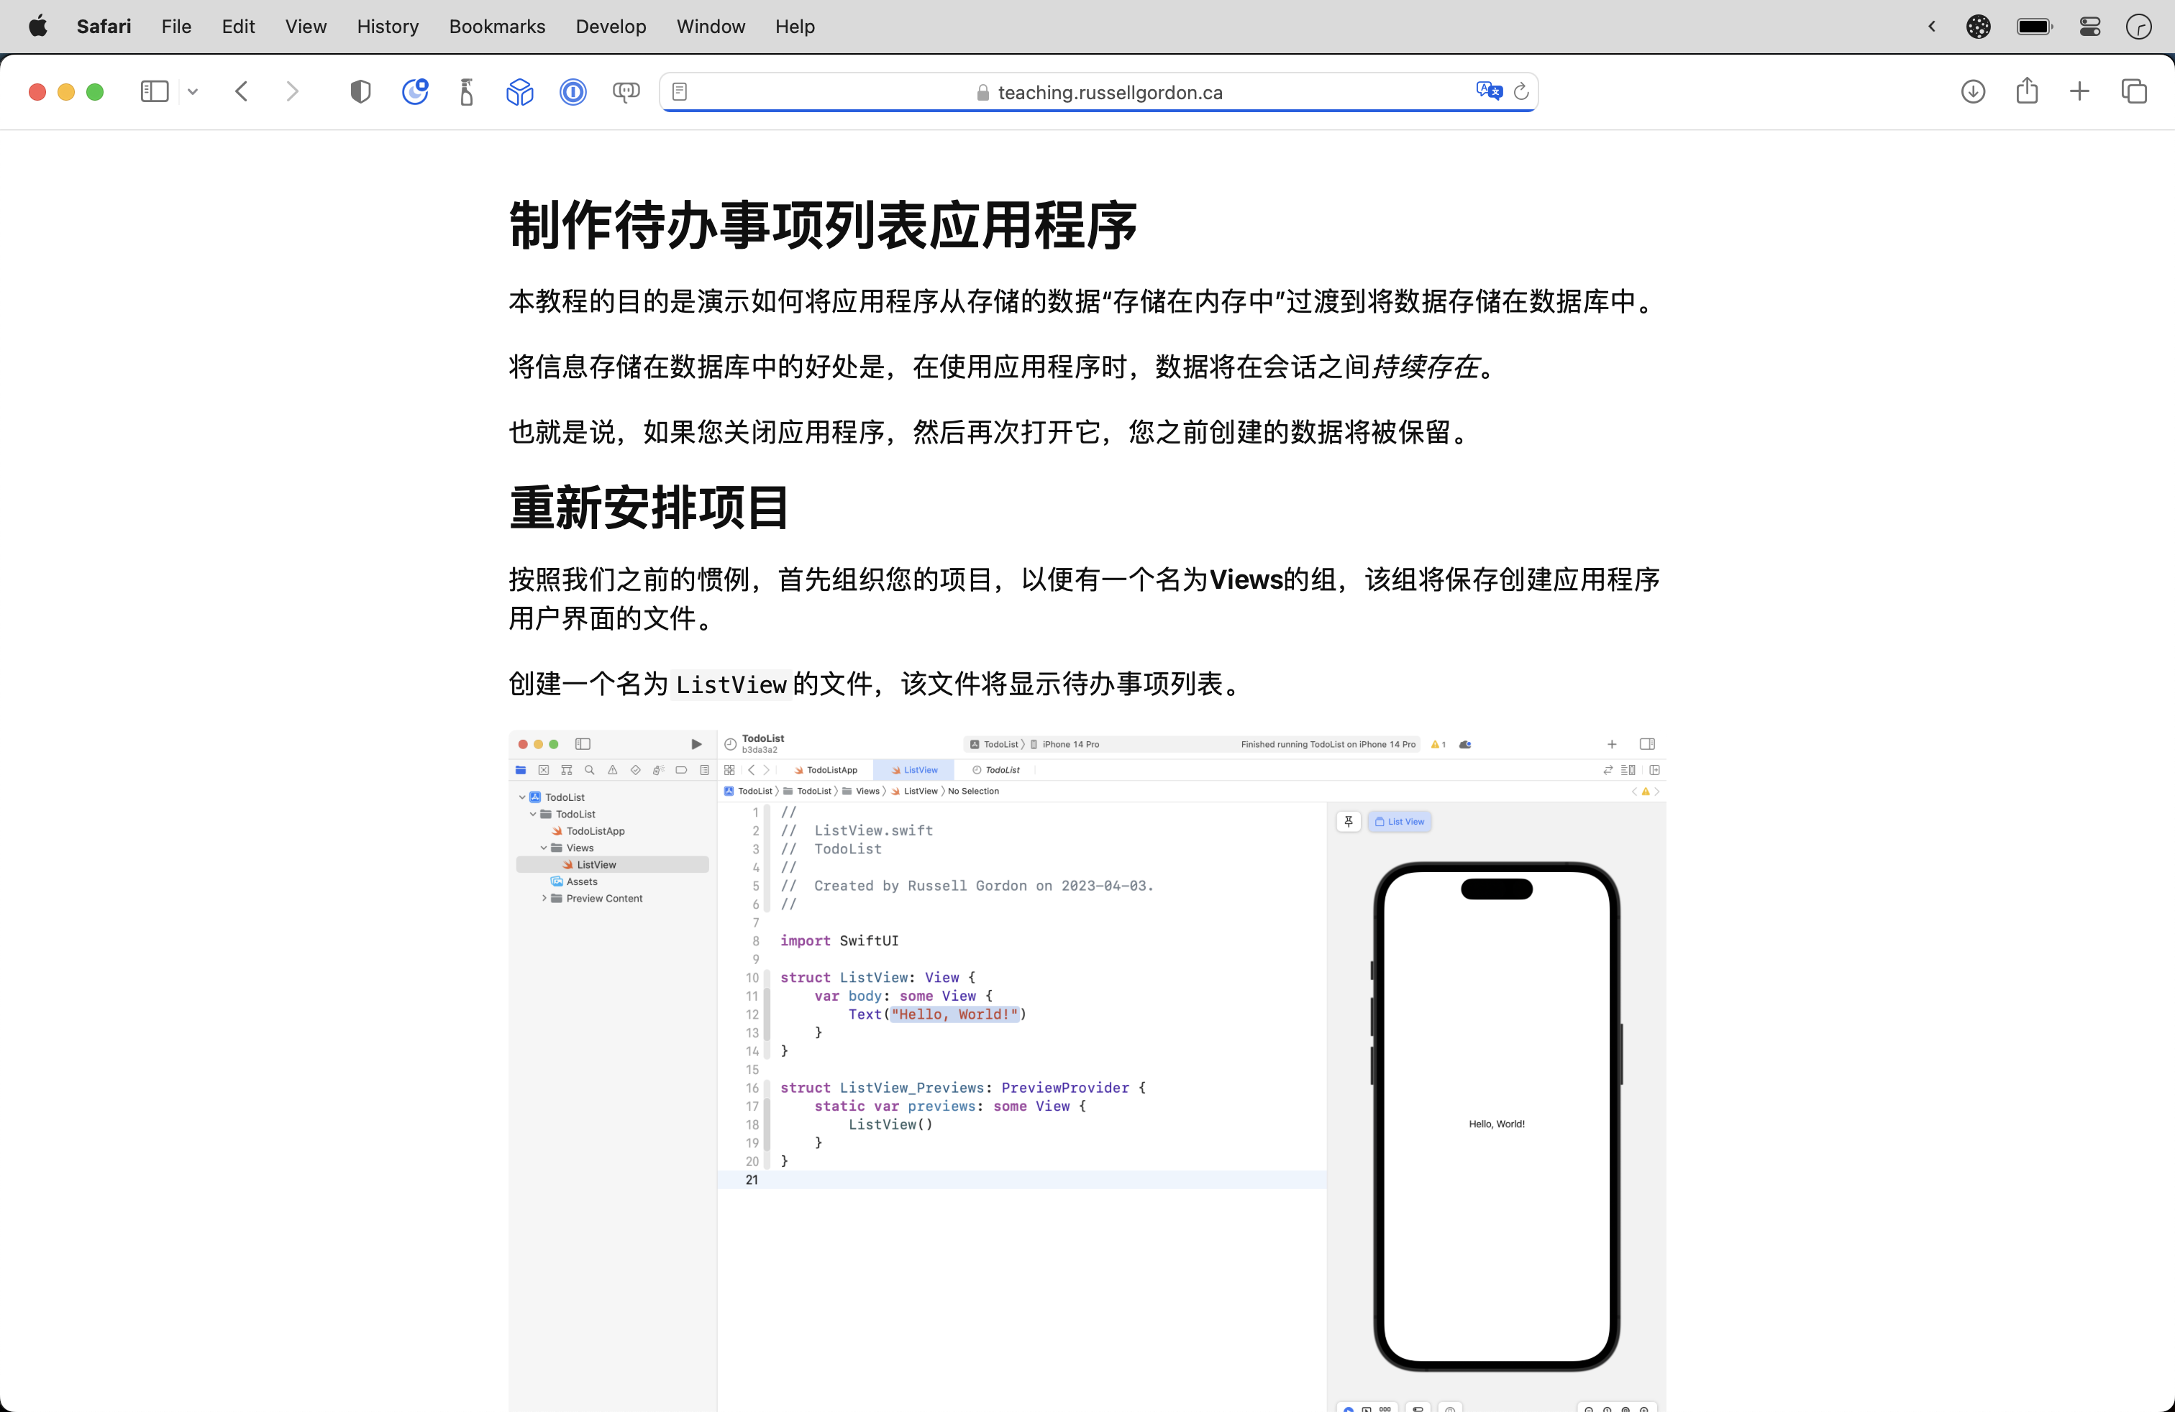The width and height of the screenshot is (2175, 1412).
Task: Open the Apple menu
Action: point(37,27)
